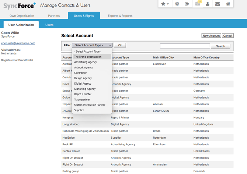Viewport: 247px width, 174px height.
Task: Focus the search text input field
Action: click(185, 46)
